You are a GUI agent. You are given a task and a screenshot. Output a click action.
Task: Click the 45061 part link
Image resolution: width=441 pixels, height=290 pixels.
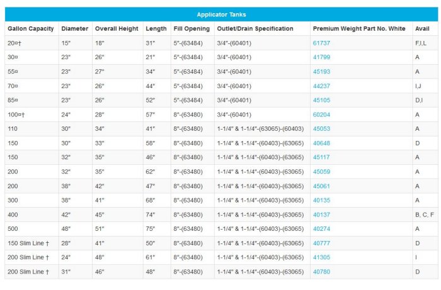coord(321,186)
